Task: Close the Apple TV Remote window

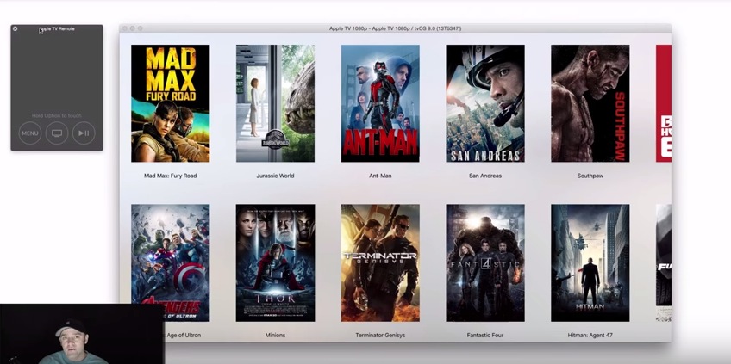Action: point(15,28)
